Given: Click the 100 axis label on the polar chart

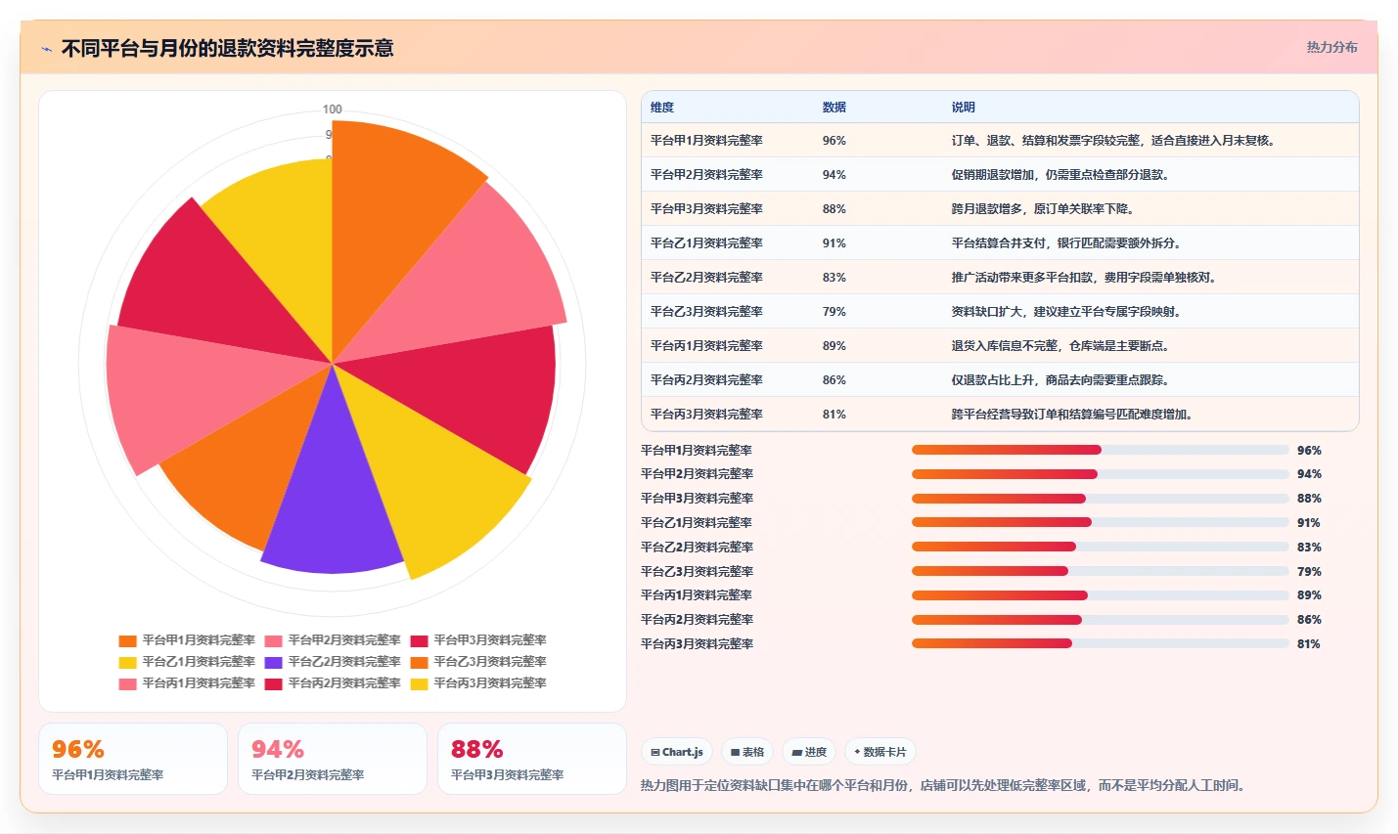Looking at the screenshot, I should click(333, 110).
